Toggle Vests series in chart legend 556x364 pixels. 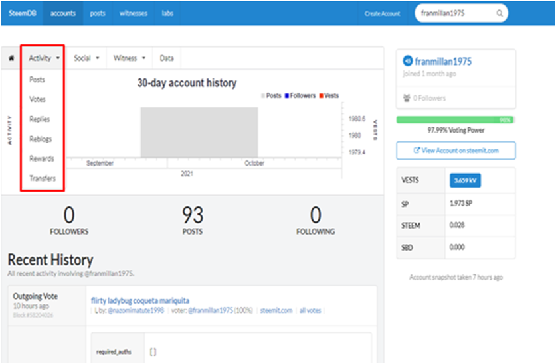pyautogui.click(x=329, y=95)
